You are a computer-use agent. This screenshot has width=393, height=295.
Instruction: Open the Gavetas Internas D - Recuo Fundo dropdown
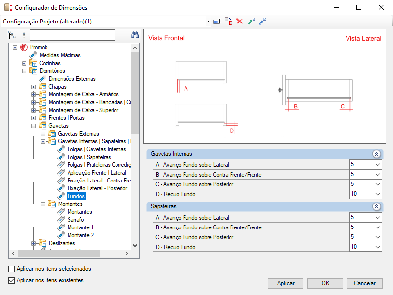378,194
